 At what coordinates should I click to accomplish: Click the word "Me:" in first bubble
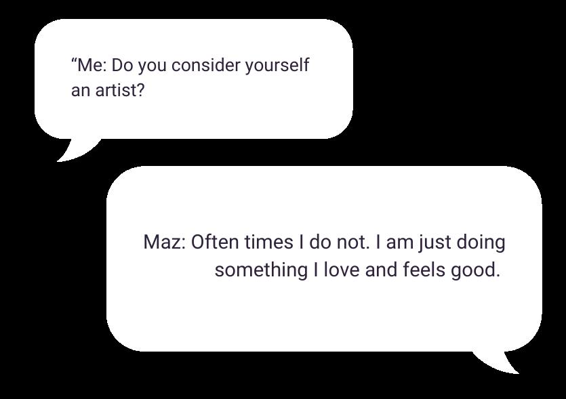pos(92,65)
